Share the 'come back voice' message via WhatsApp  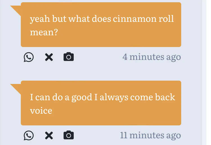click(x=28, y=135)
